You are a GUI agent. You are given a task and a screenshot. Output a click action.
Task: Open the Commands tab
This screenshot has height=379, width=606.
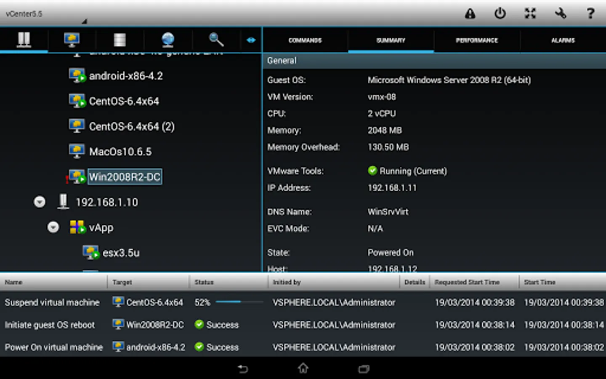click(x=305, y=40)
